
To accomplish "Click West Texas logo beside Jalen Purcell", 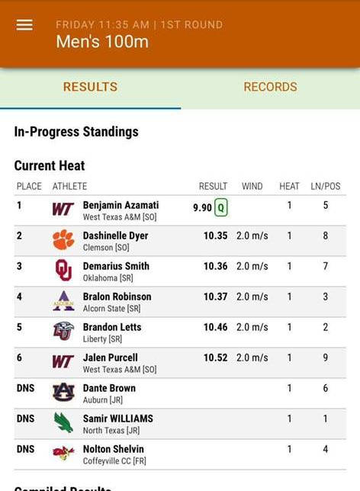I will pyautogui.click(x=63, y=361).
